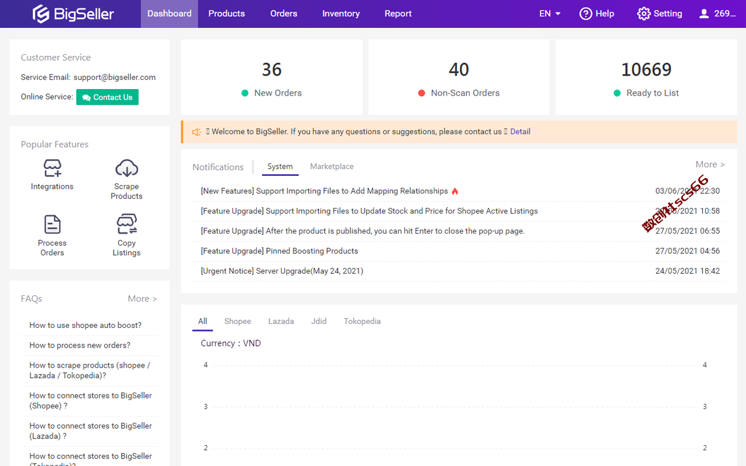Open notice about hitting Enter to close pop-up
The image size is (746, 466).
click(x=363, y=231)
